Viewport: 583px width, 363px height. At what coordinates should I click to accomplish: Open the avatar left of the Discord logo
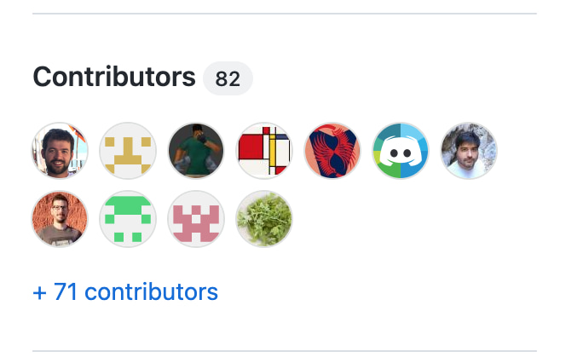[332, 151]
